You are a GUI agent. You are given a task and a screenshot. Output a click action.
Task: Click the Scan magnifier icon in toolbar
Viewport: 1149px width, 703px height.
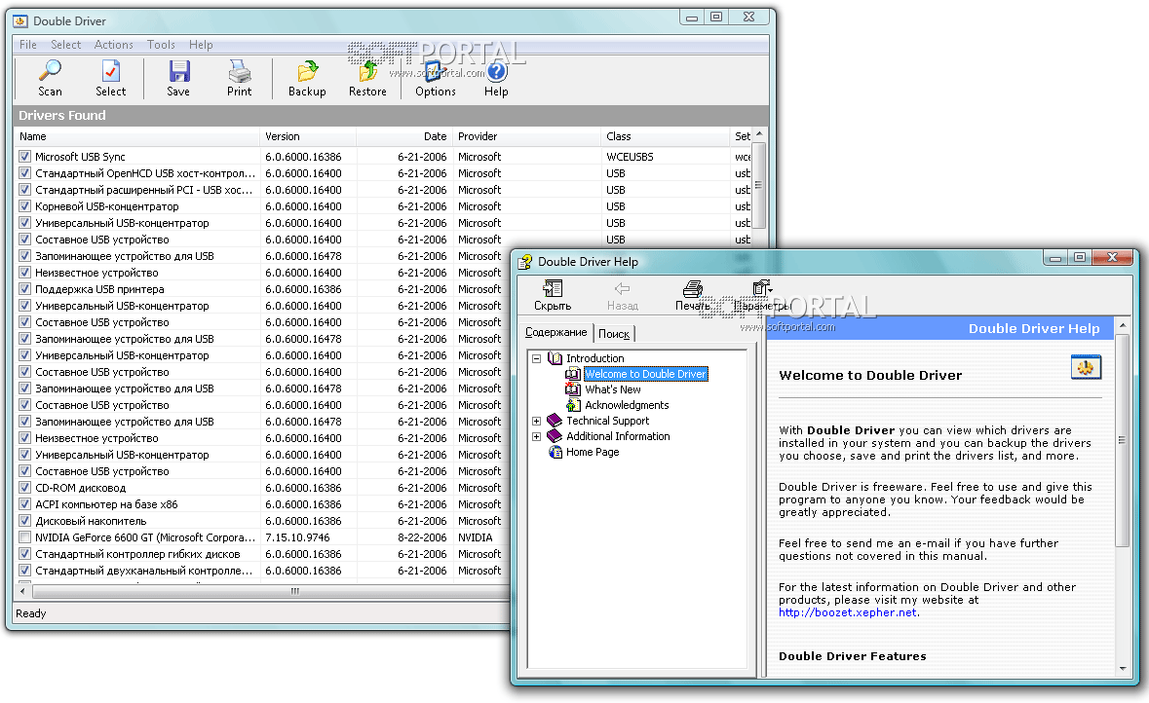pyautogui.click(x=50, y=71)
